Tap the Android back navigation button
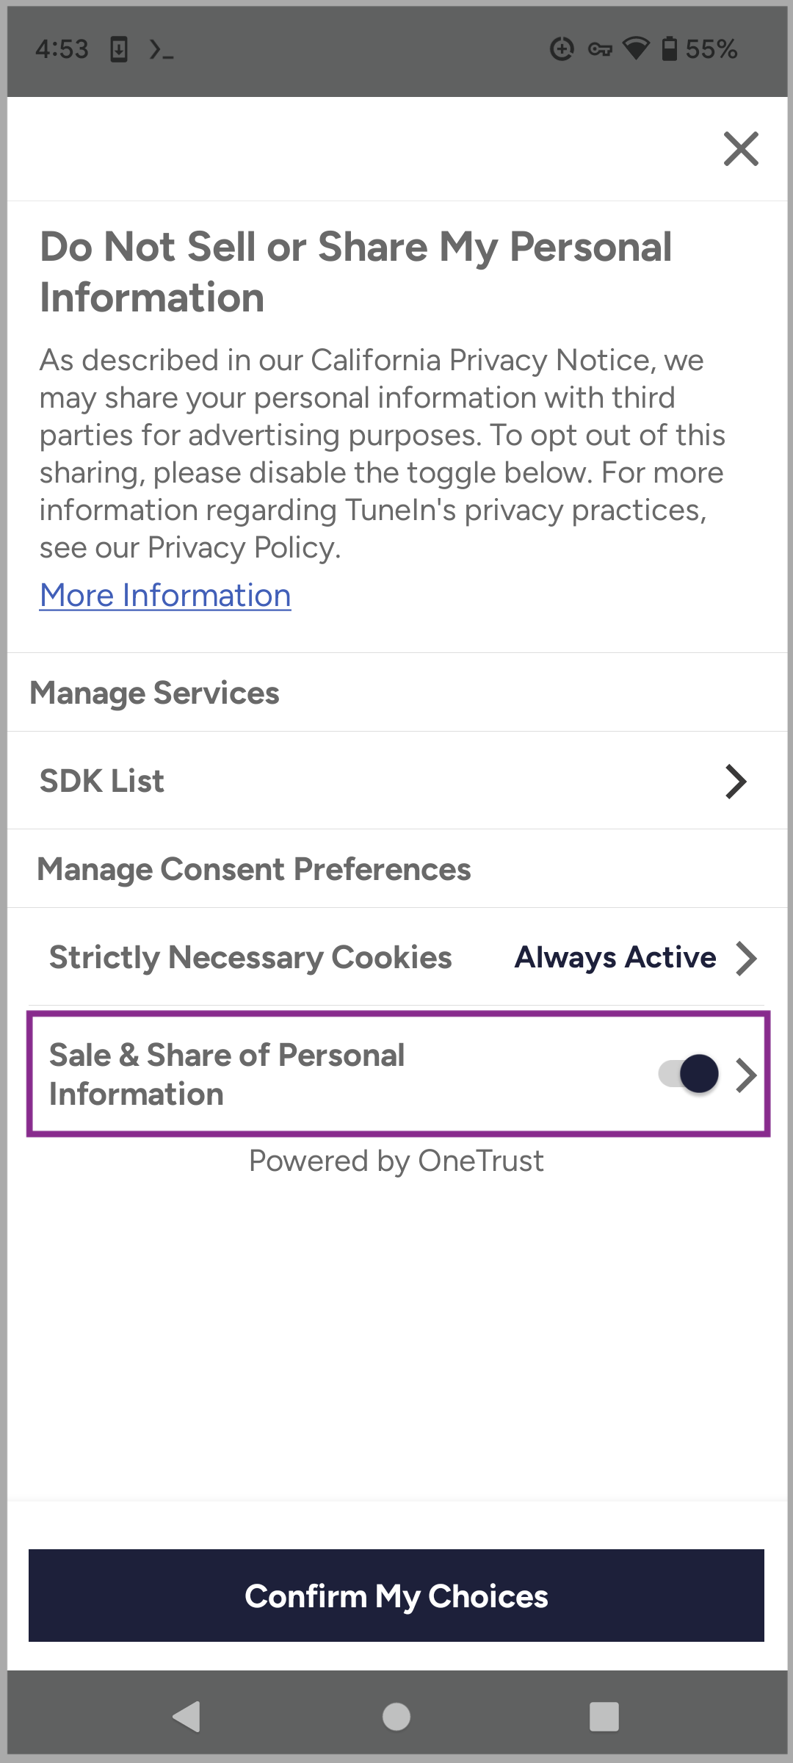Screen dimensions: 793x1763 (187, 1717)
